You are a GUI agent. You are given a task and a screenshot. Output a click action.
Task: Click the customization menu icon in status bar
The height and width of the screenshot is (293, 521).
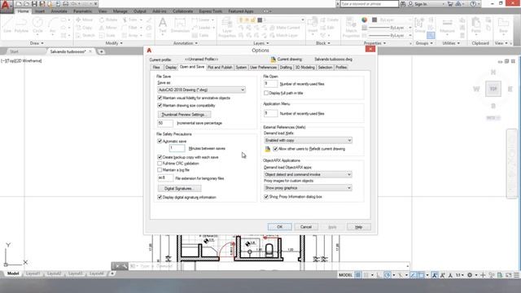516,275
